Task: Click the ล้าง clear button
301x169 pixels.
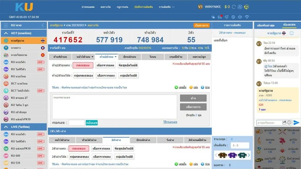Action: click(193, 98)
